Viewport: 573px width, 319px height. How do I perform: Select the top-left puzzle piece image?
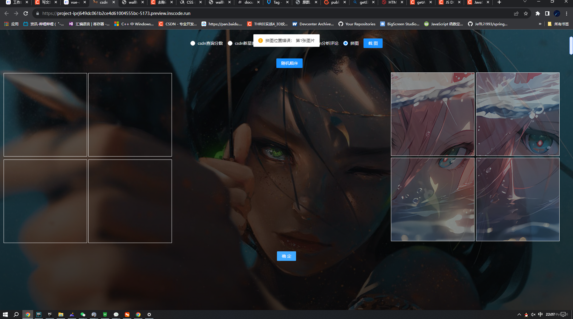433,114
